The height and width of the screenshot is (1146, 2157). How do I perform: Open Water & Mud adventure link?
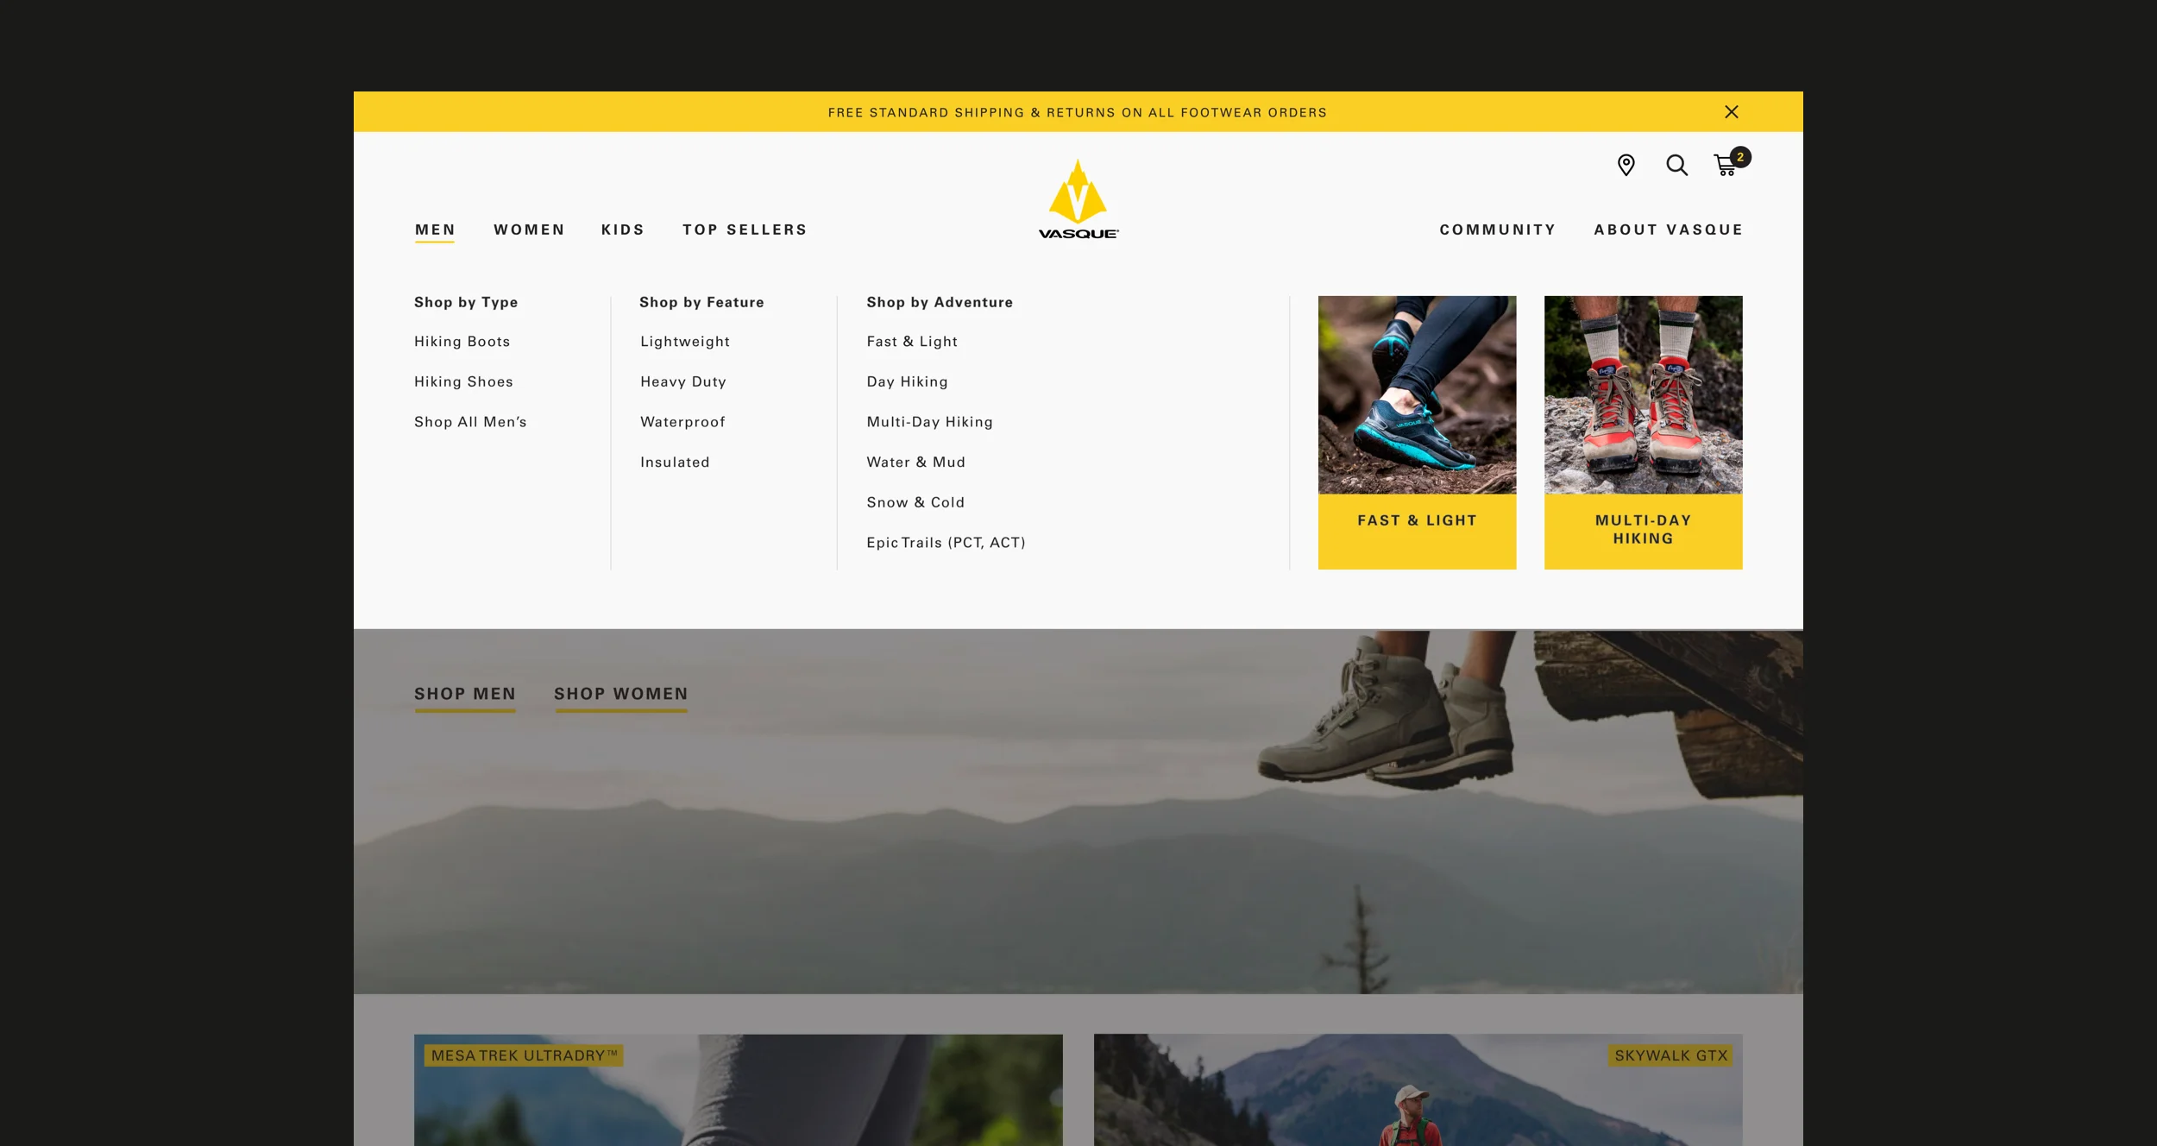tap(915, 463)
